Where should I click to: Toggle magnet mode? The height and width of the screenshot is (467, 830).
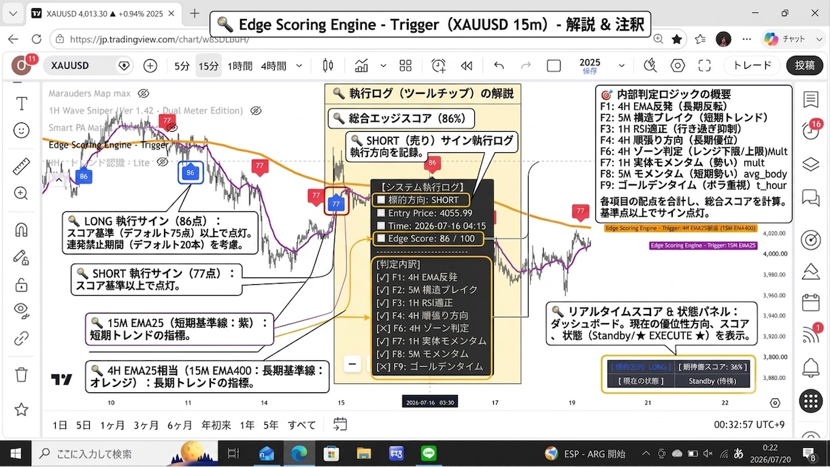(22, 230)
